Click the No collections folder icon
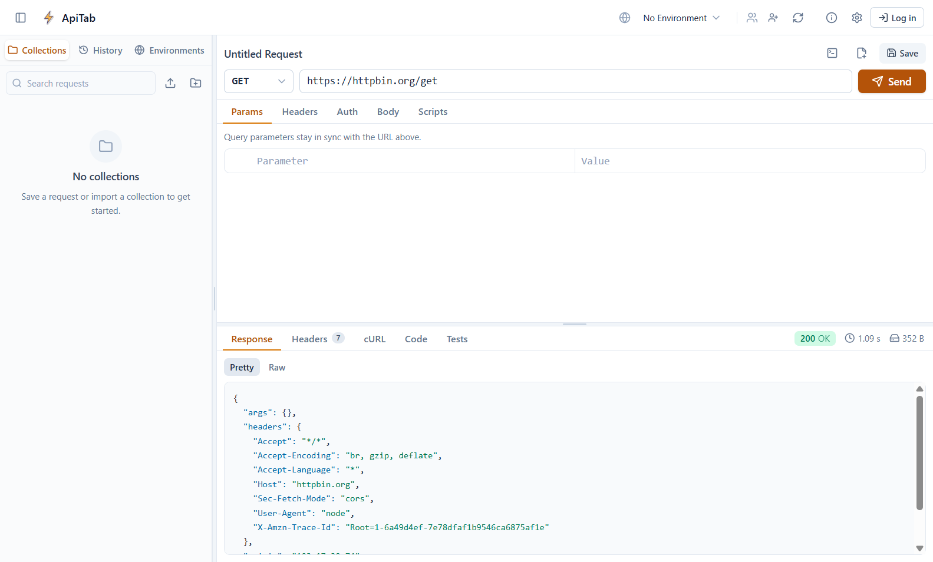 [106, 146]
